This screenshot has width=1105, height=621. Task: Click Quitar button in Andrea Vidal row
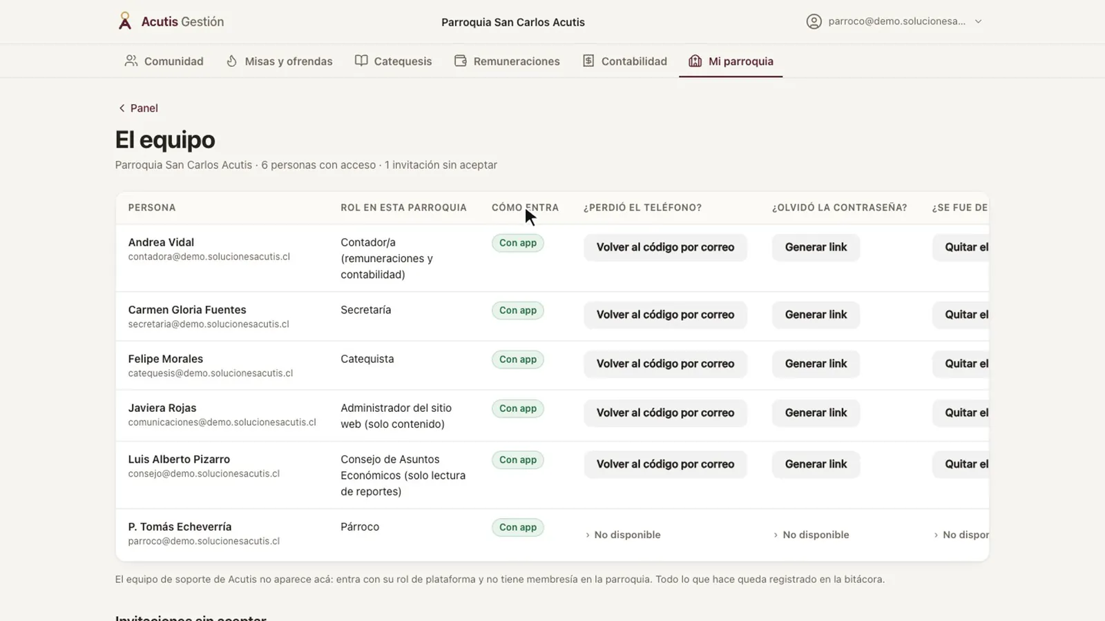(x=961, y=247)
